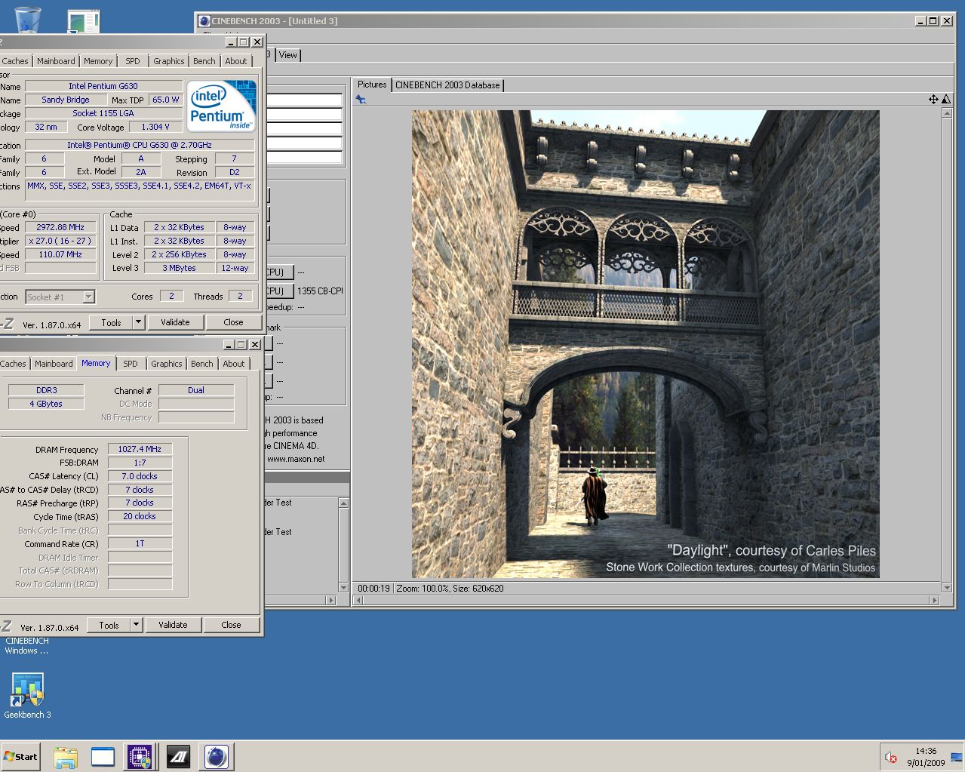The width and height of the screenshot is (965, 772).
Task: Open the About tab in lower CPU-Z
Action: click(x=234, y=364)
